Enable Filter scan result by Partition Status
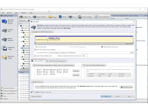Image resolution: width=148 pixels, height=111 pixels. pyautogui.click(x=84, y=65)
